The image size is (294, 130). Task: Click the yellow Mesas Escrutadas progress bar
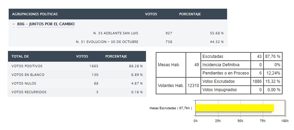click(235, 108)
